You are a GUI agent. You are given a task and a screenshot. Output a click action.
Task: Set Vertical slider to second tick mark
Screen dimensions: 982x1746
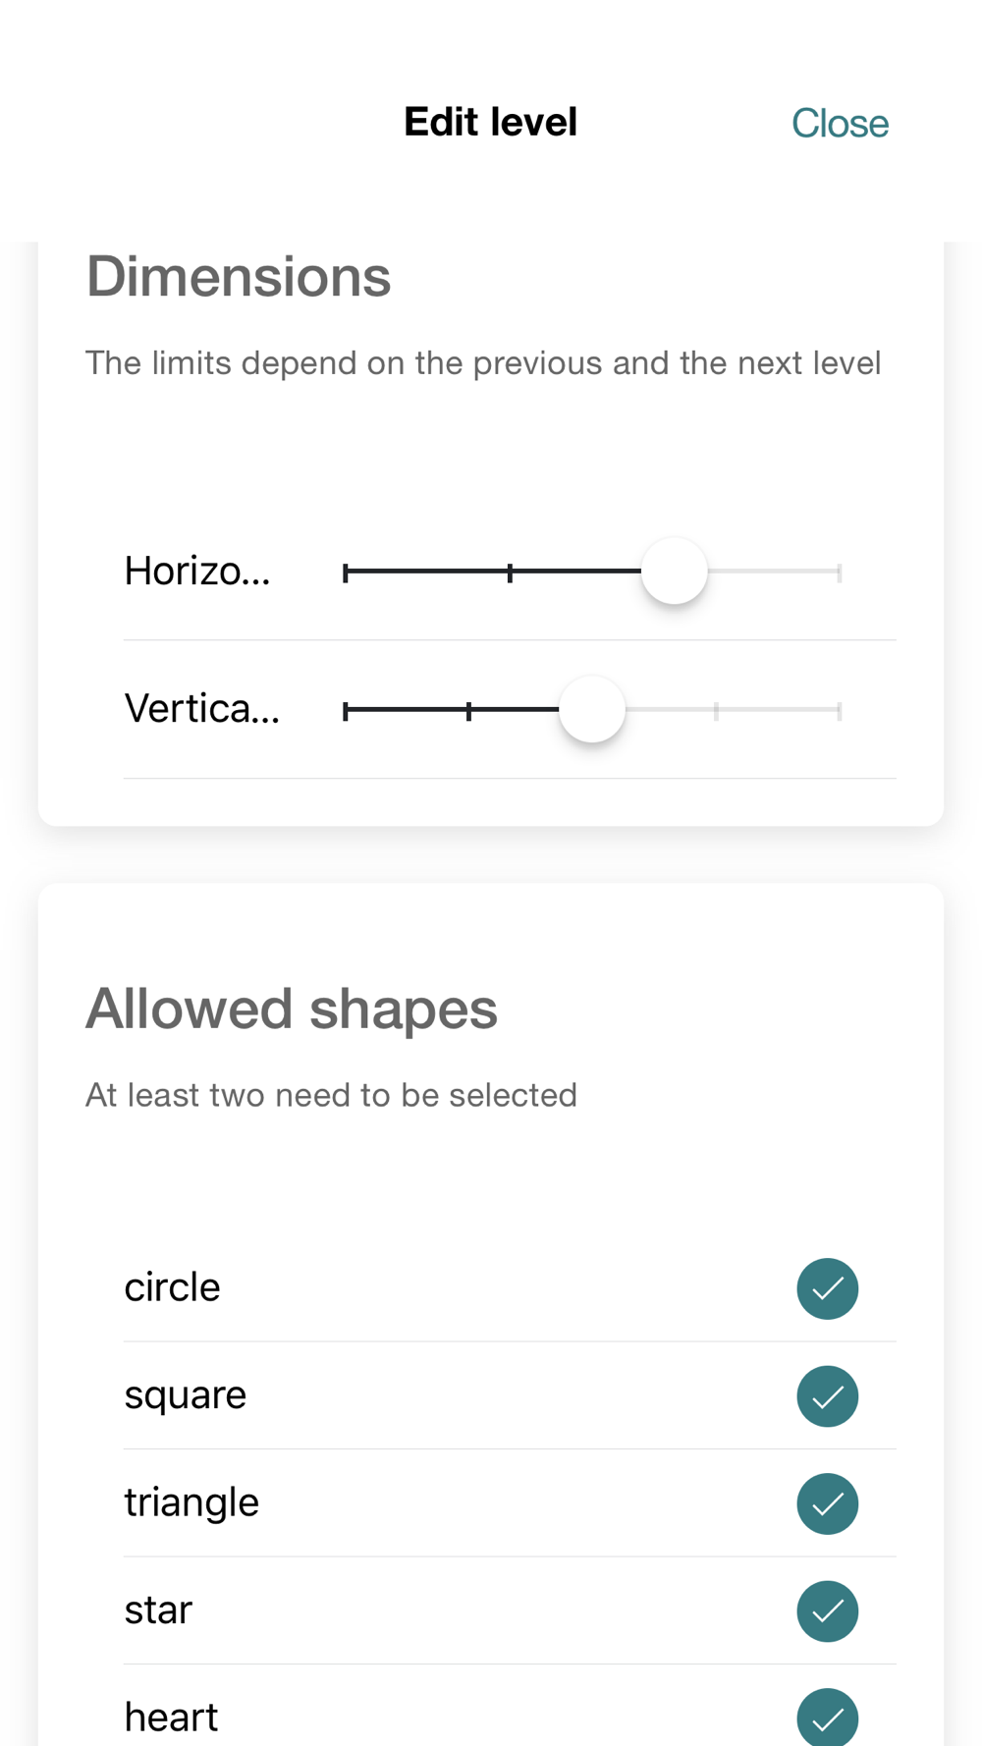(x=469, y=710)
